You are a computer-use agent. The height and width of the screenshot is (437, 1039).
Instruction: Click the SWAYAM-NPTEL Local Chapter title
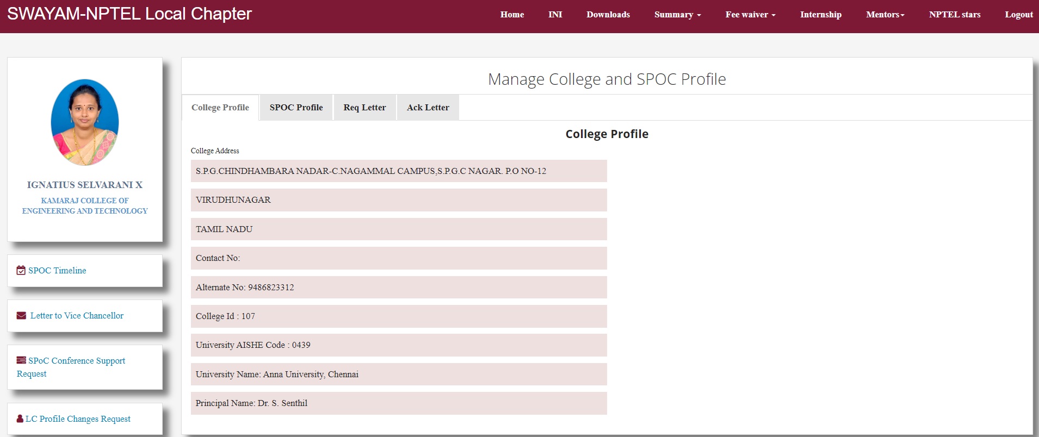pos(129,14)
